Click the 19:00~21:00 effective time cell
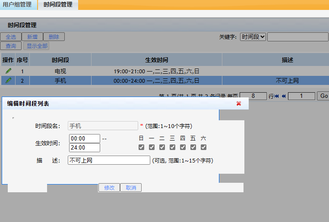Viewport: 329px width, 222px height. (157, 71)
